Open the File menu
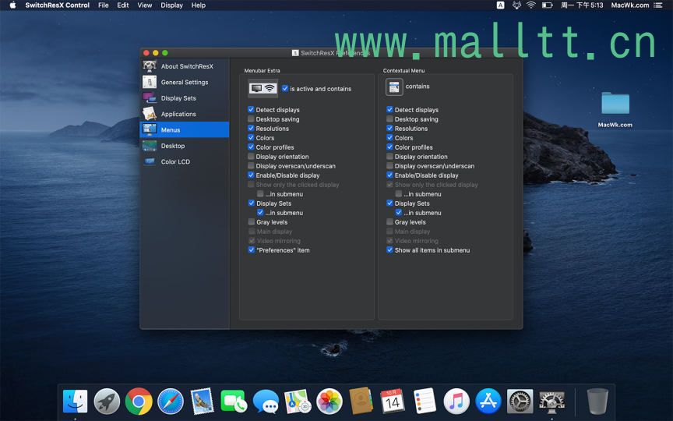 point(104,5)
